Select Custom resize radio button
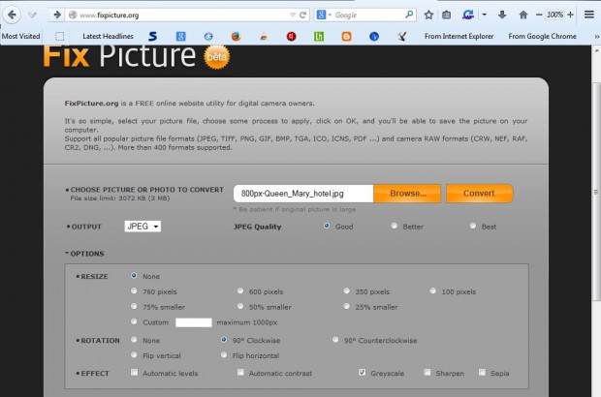Image resolution: width=601 pixels, height=397 pixels. (x=134, y=321)
